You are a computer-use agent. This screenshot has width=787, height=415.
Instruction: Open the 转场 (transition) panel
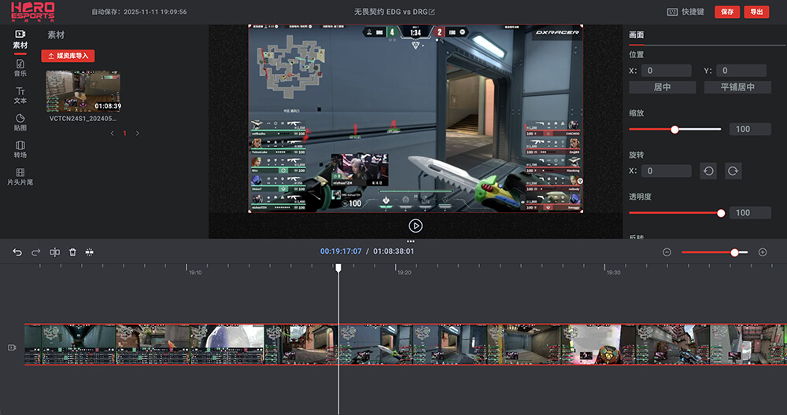(x=20, y=149)
